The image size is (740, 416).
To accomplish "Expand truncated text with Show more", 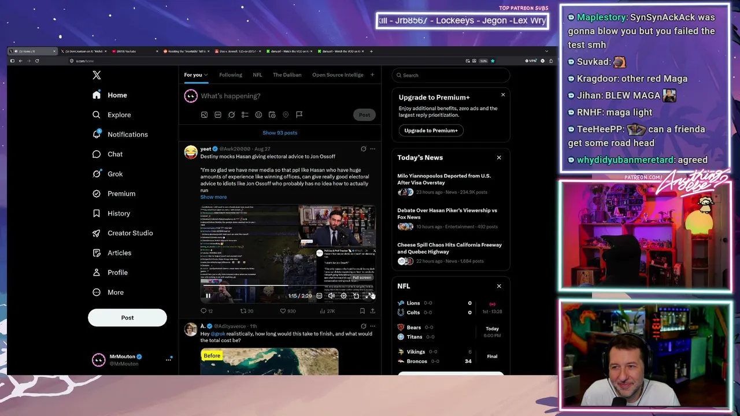I will (x=213, y=197).
